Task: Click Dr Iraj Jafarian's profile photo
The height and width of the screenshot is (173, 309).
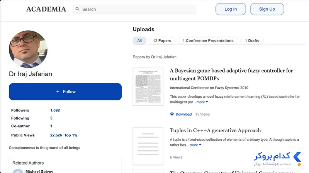Action: [x=28, y=49]
